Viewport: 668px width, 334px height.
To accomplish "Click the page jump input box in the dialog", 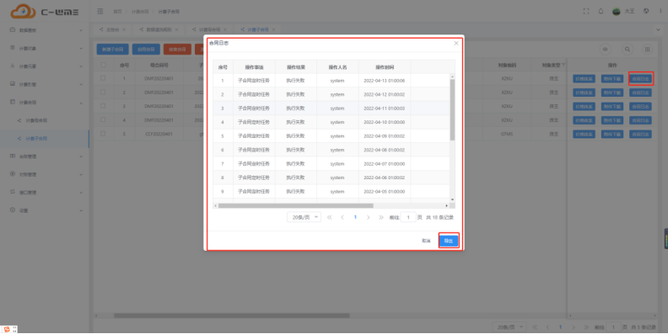I will [408, 217].
